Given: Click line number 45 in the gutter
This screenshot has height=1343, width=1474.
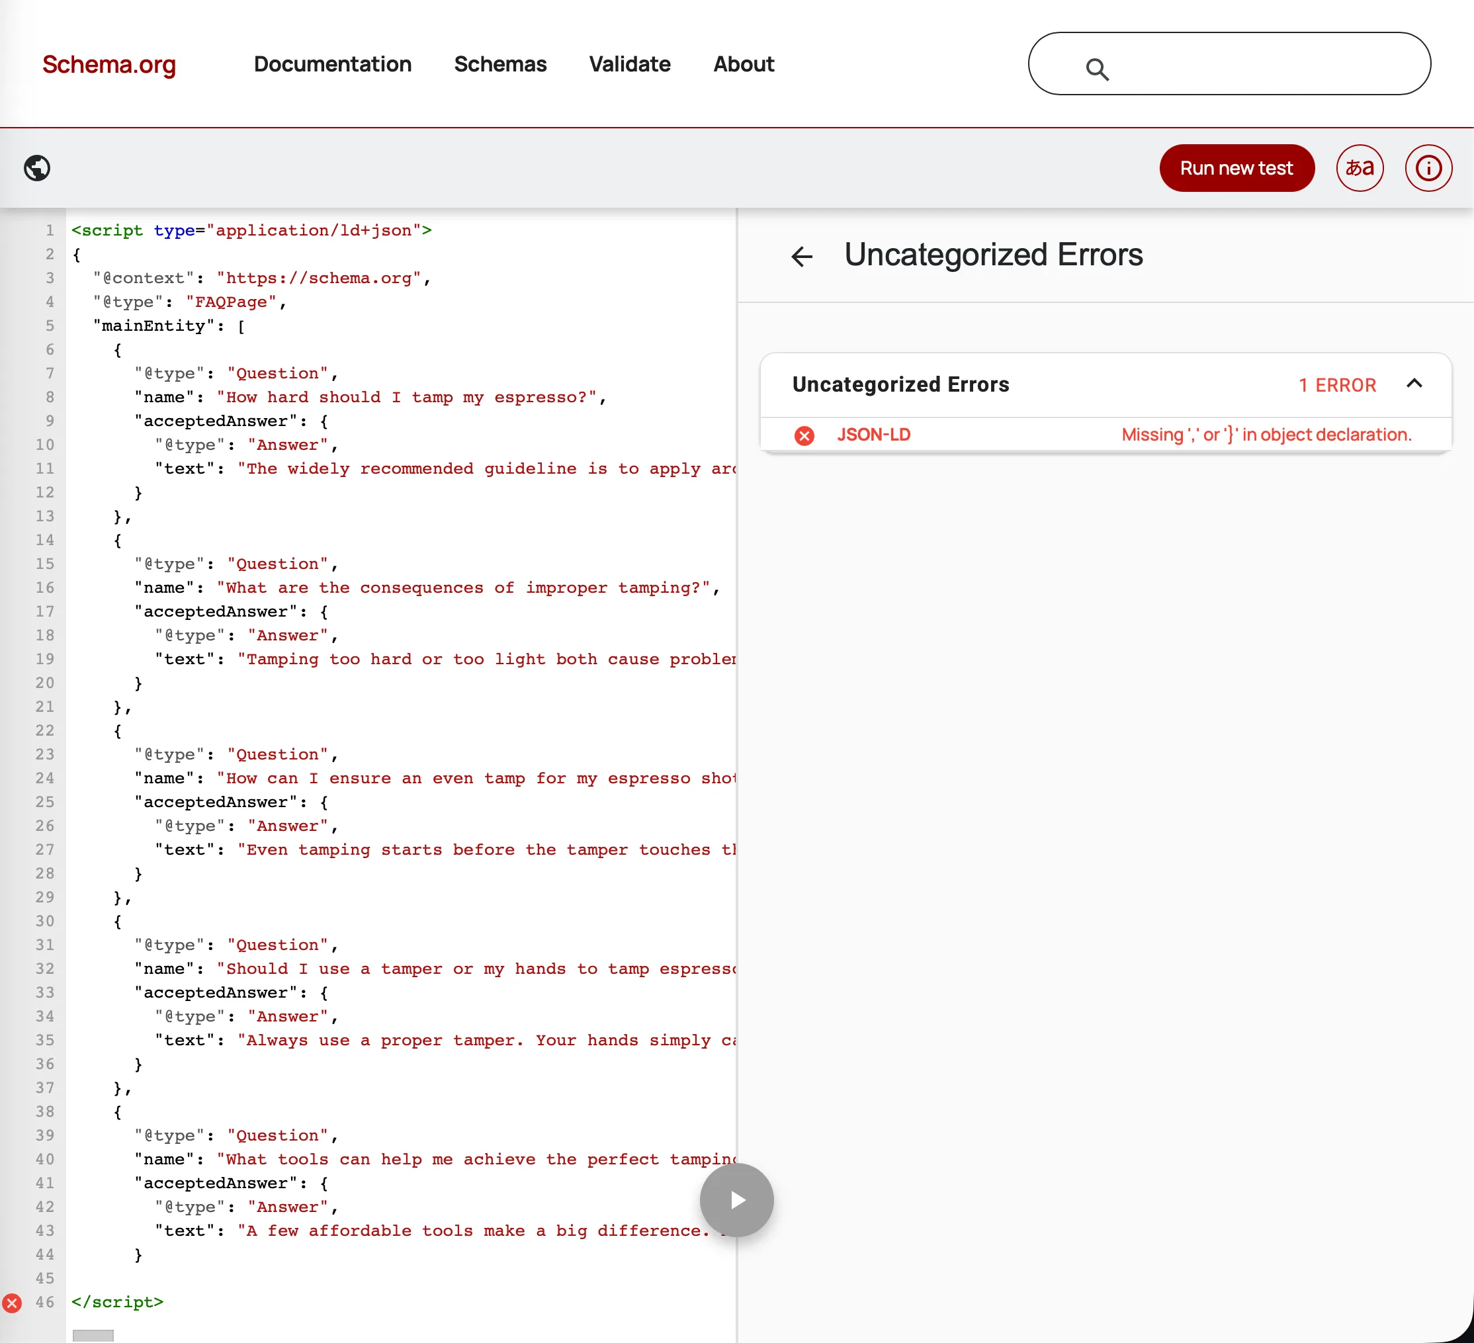Looking at the screenshot, I should point(44,1279).
